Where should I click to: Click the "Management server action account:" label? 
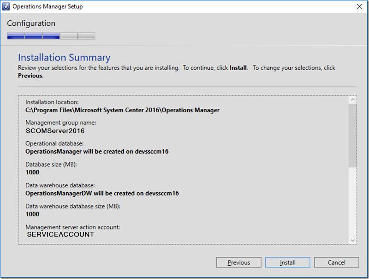[73, 227]
